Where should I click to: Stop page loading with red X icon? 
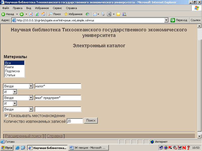click(x=31, y=14)
